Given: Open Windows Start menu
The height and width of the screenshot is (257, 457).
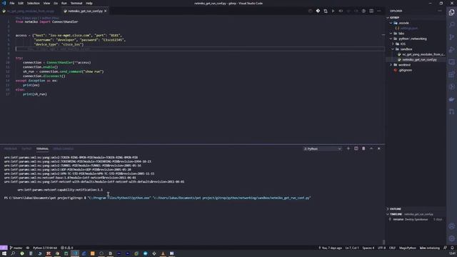Looking at the screenshot, I should [x=4, y=253].
